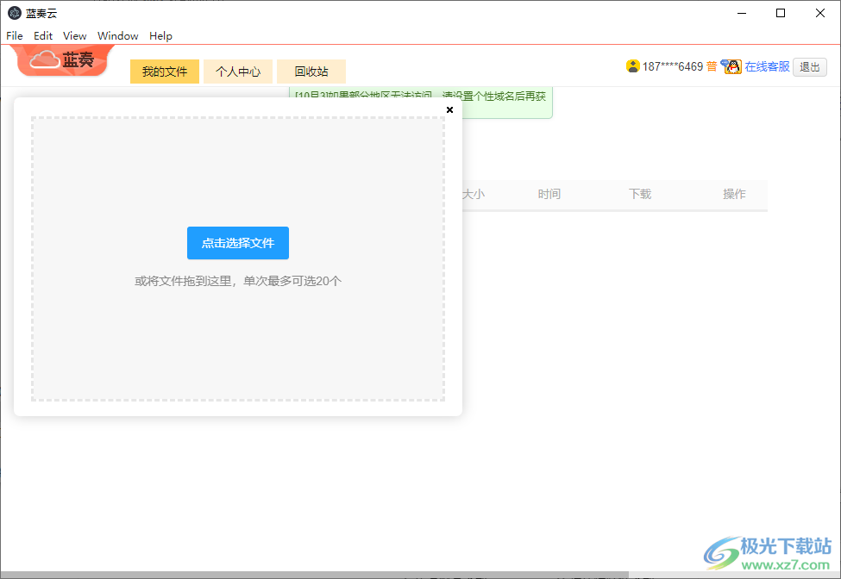841x579 pixels.
Task: Close the upload dialog with the X
Action: 449,109
